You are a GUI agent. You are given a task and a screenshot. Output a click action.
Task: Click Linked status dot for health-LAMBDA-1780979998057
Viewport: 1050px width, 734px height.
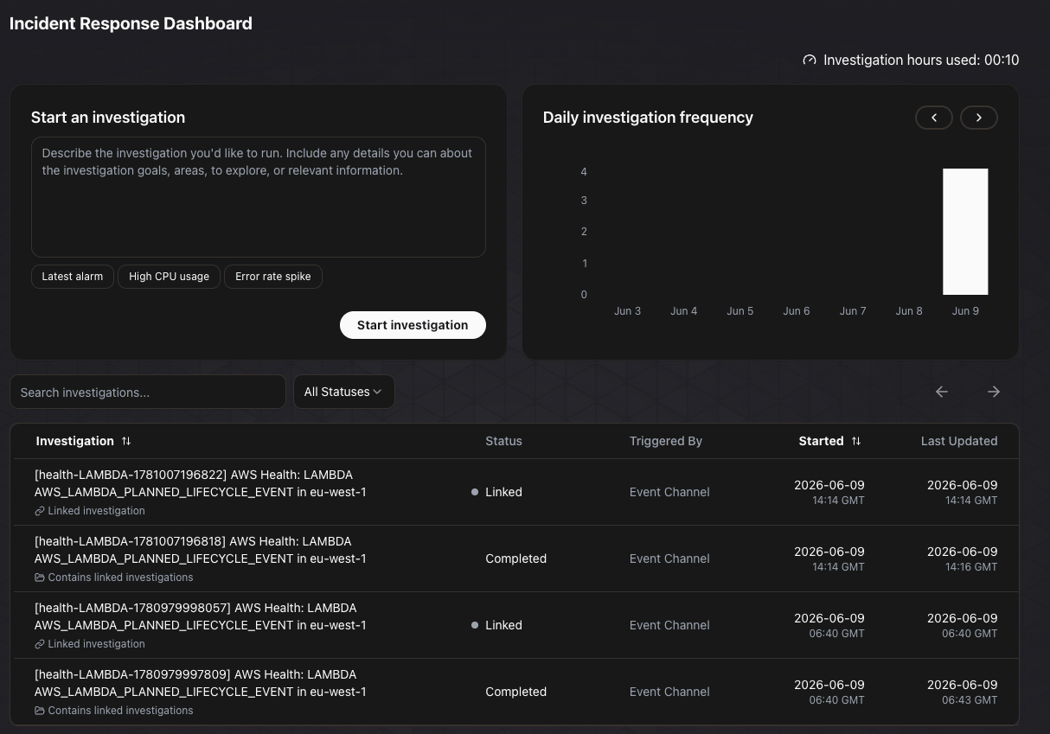[x=475, y=625]
